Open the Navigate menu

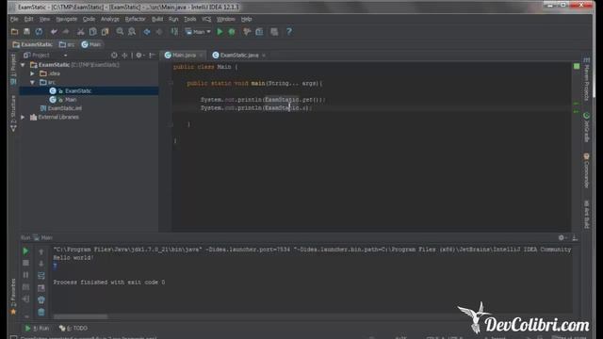coord(67,19)
